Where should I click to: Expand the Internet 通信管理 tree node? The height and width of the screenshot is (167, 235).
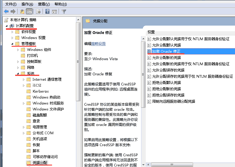(x=23, y=79)
